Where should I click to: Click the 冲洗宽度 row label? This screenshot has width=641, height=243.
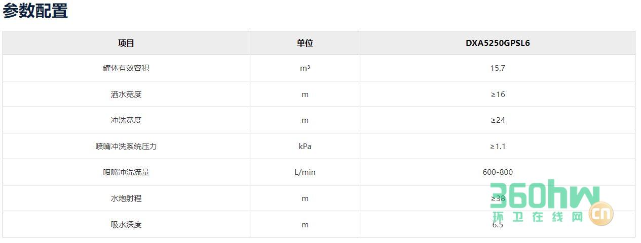tap(126, 120)
